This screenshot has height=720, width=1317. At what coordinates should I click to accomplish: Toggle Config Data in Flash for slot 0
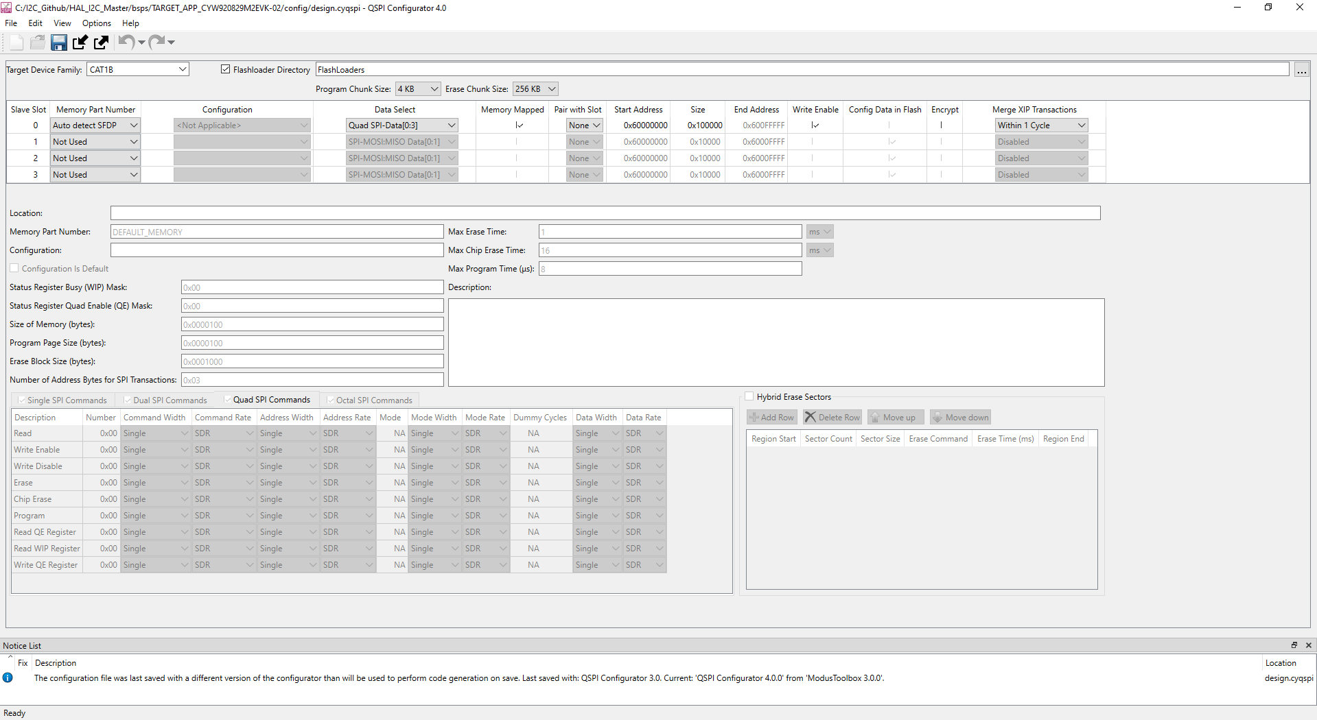click(x=889, y=125)
